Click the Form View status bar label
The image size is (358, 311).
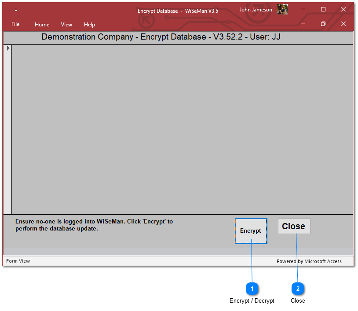click(x=18, y=261)
